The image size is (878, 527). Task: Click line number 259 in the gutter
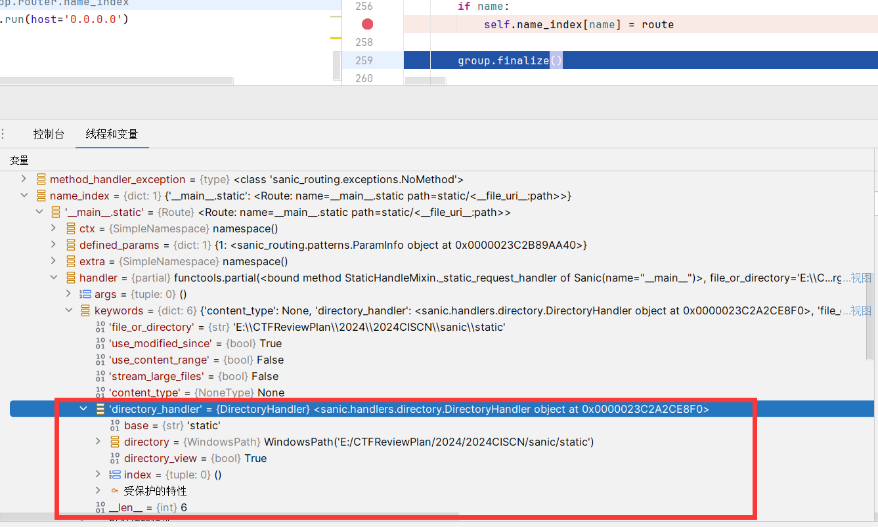[x=364, y=60]
